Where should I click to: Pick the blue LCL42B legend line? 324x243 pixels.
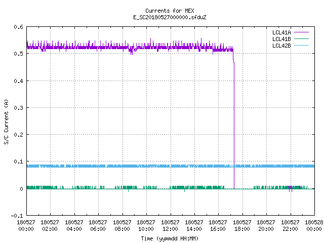coord(301,45)
